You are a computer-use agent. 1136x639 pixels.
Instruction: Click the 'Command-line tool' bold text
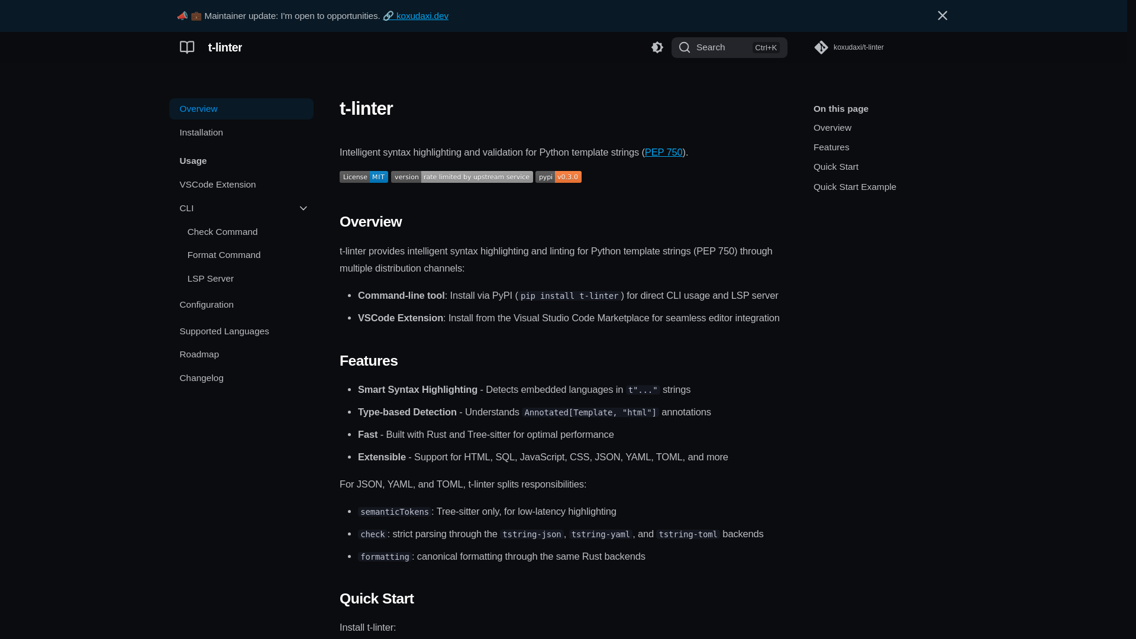[x=401, y=296]
